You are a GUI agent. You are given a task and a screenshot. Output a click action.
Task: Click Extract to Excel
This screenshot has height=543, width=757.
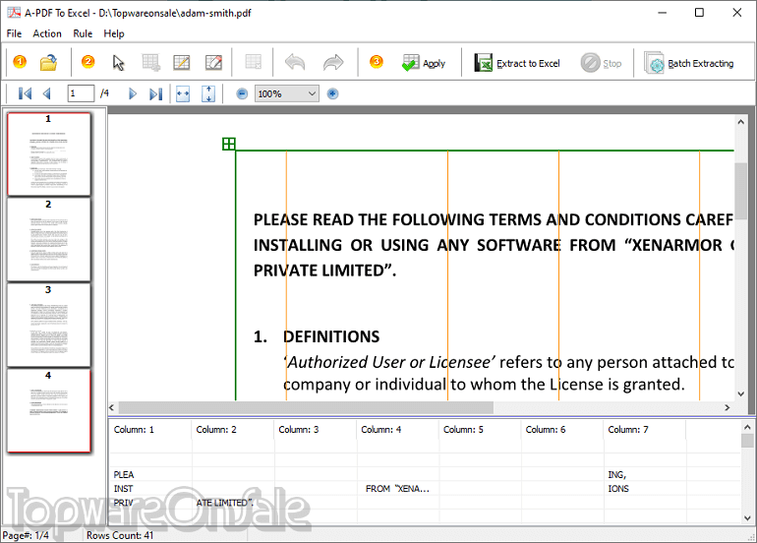[x=517, y=63]
